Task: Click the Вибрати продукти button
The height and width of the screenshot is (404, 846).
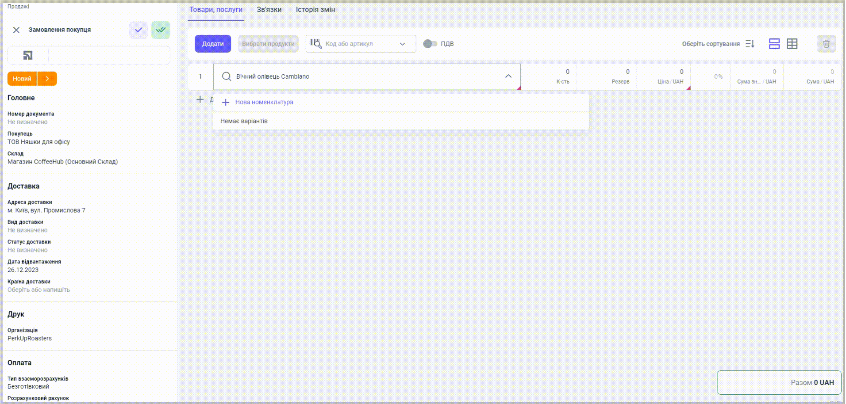Action: 268,44
